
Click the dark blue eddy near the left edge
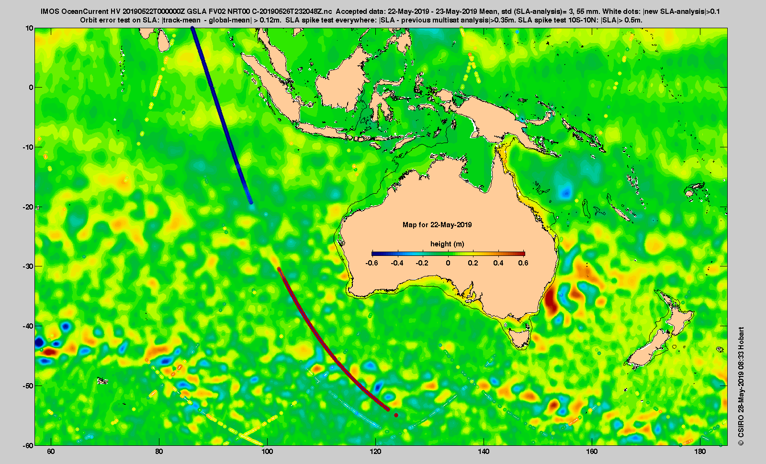[x=39, y=342]
